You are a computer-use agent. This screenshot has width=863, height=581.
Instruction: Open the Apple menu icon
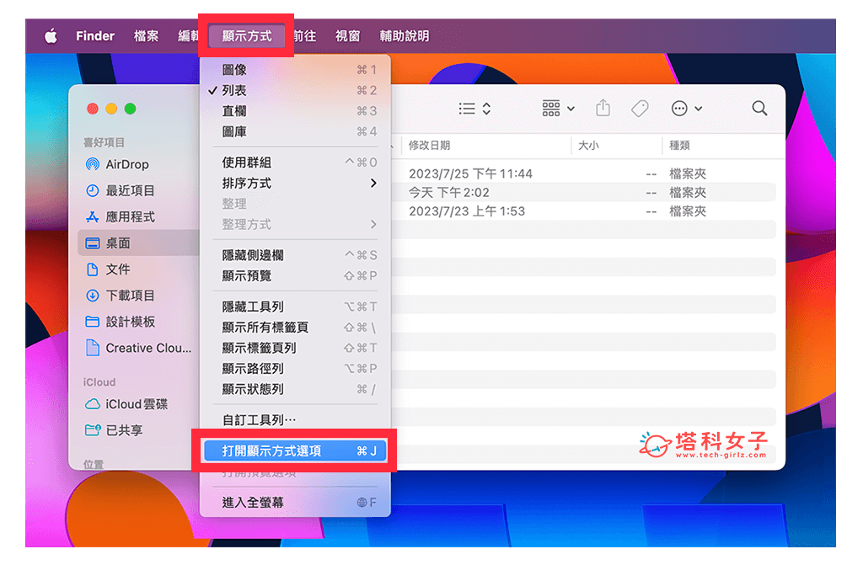pyautogui.click(x=51, y=36)
